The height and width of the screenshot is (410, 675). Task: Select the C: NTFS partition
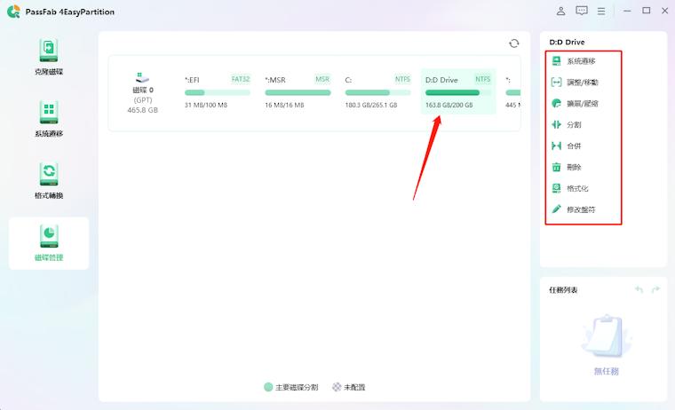[x=377, y=91]
